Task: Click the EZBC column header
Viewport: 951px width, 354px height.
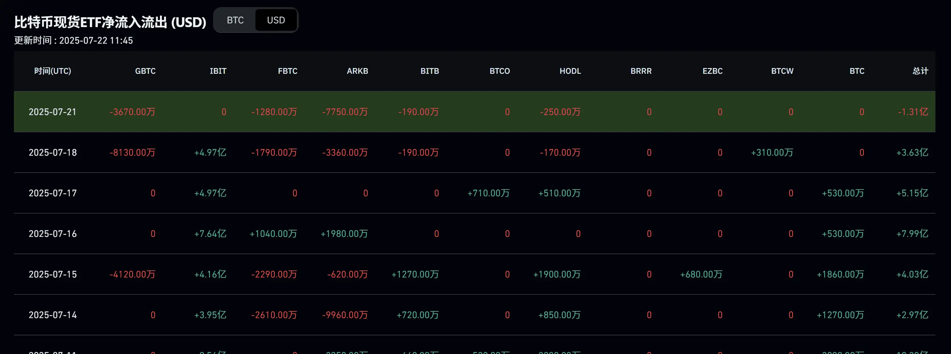Action: click(x=712, y=71)
